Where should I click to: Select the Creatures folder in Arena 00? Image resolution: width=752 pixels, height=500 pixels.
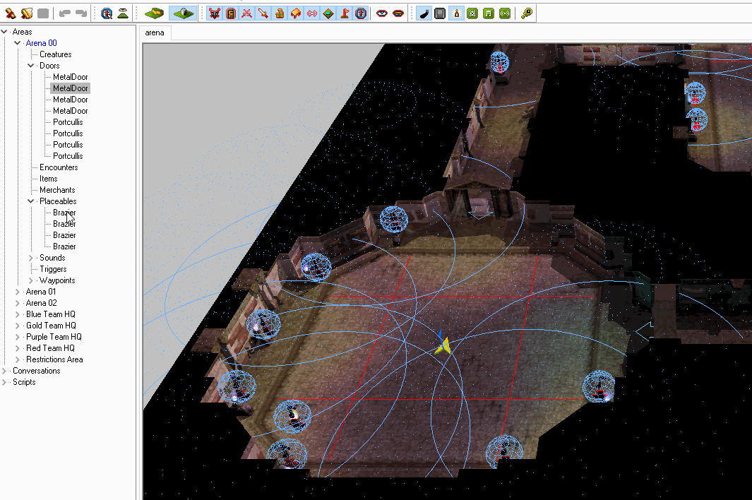point(56,54)
